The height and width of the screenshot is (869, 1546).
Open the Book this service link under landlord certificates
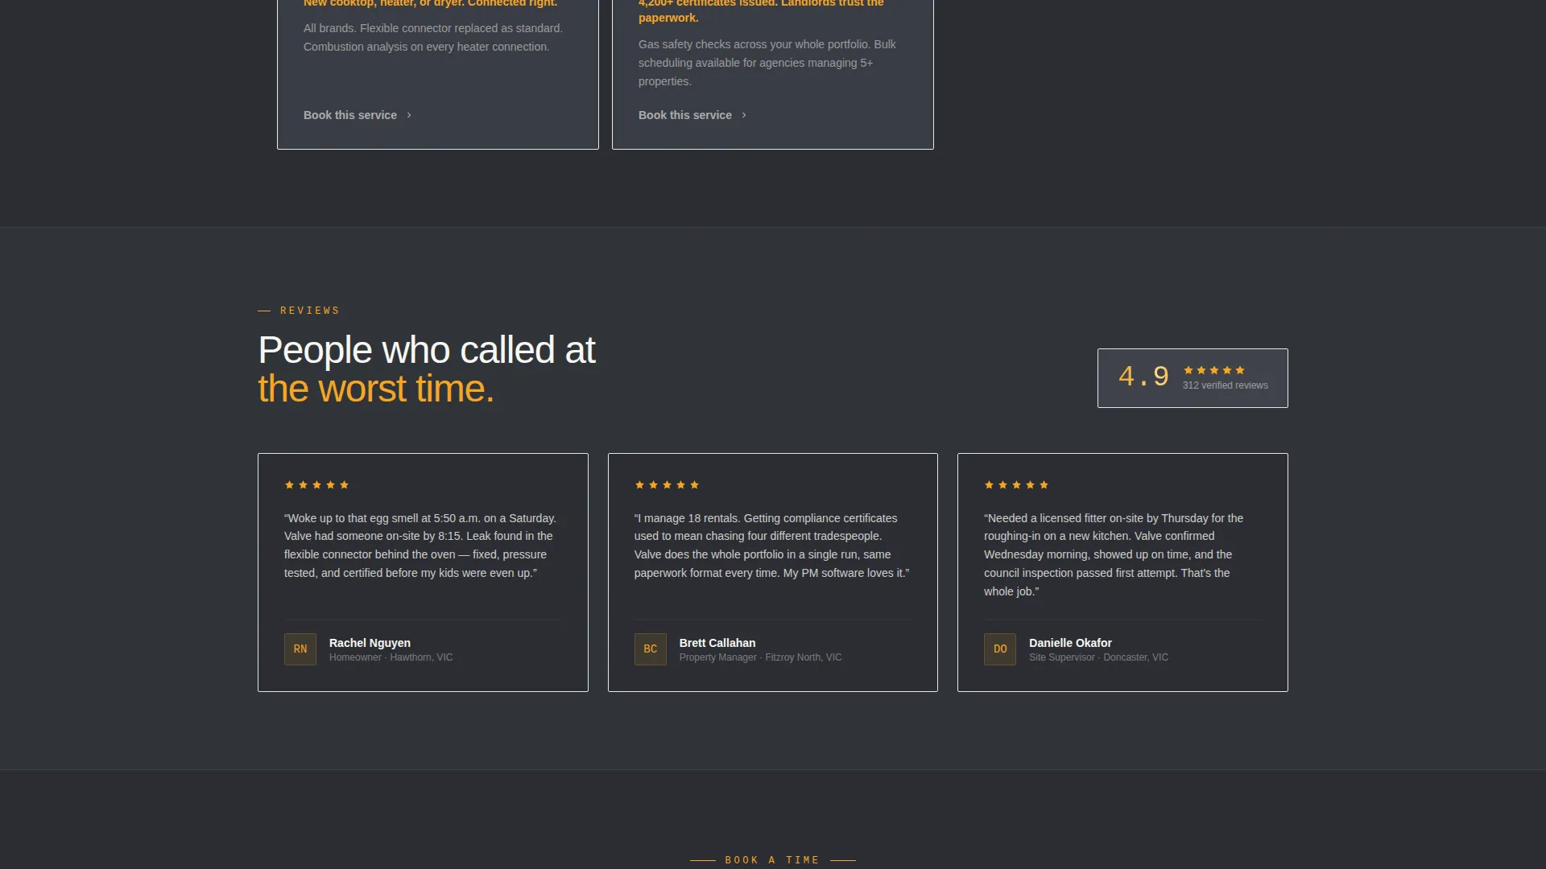coord(692,115)
